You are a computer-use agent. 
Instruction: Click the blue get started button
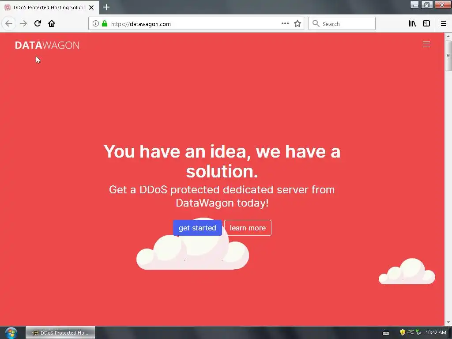197,228
